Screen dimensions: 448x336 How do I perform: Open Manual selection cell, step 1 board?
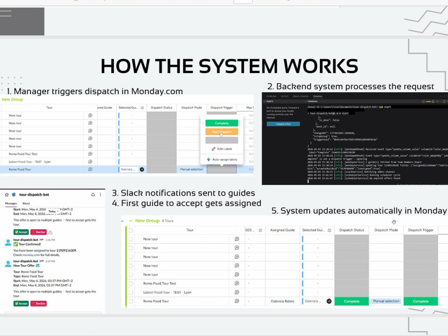pos(191,169)
